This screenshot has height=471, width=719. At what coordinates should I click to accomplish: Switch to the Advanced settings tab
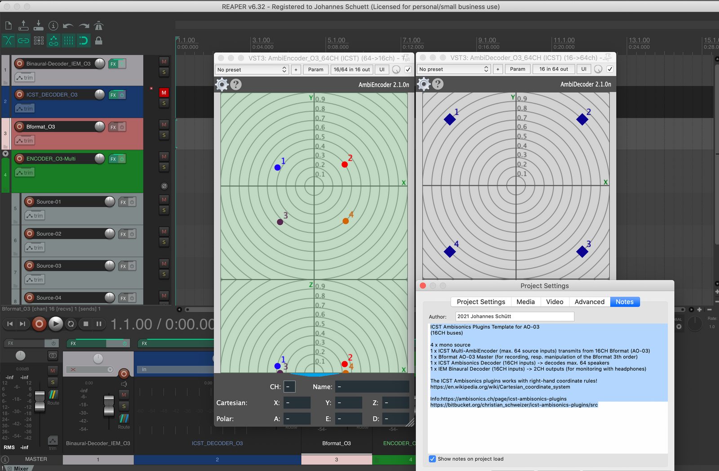point(589,302)
